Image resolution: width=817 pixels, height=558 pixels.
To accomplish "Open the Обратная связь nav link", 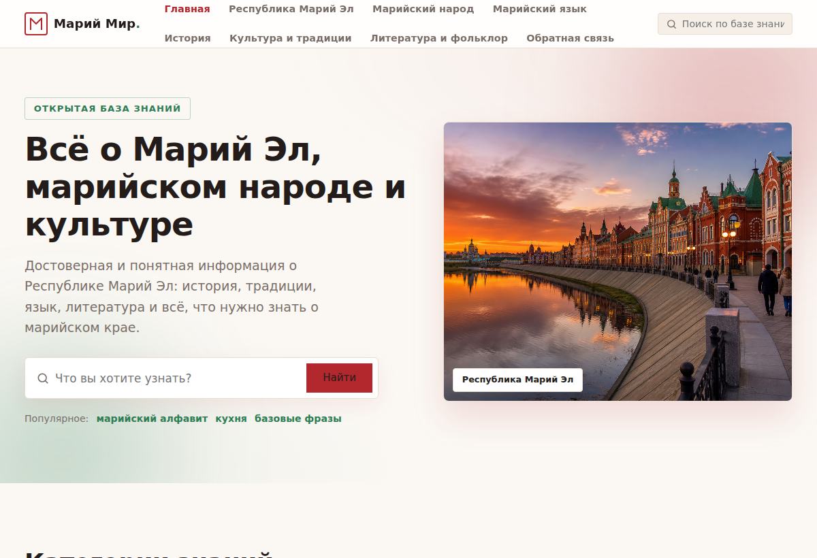I will (x=571, y=38).
